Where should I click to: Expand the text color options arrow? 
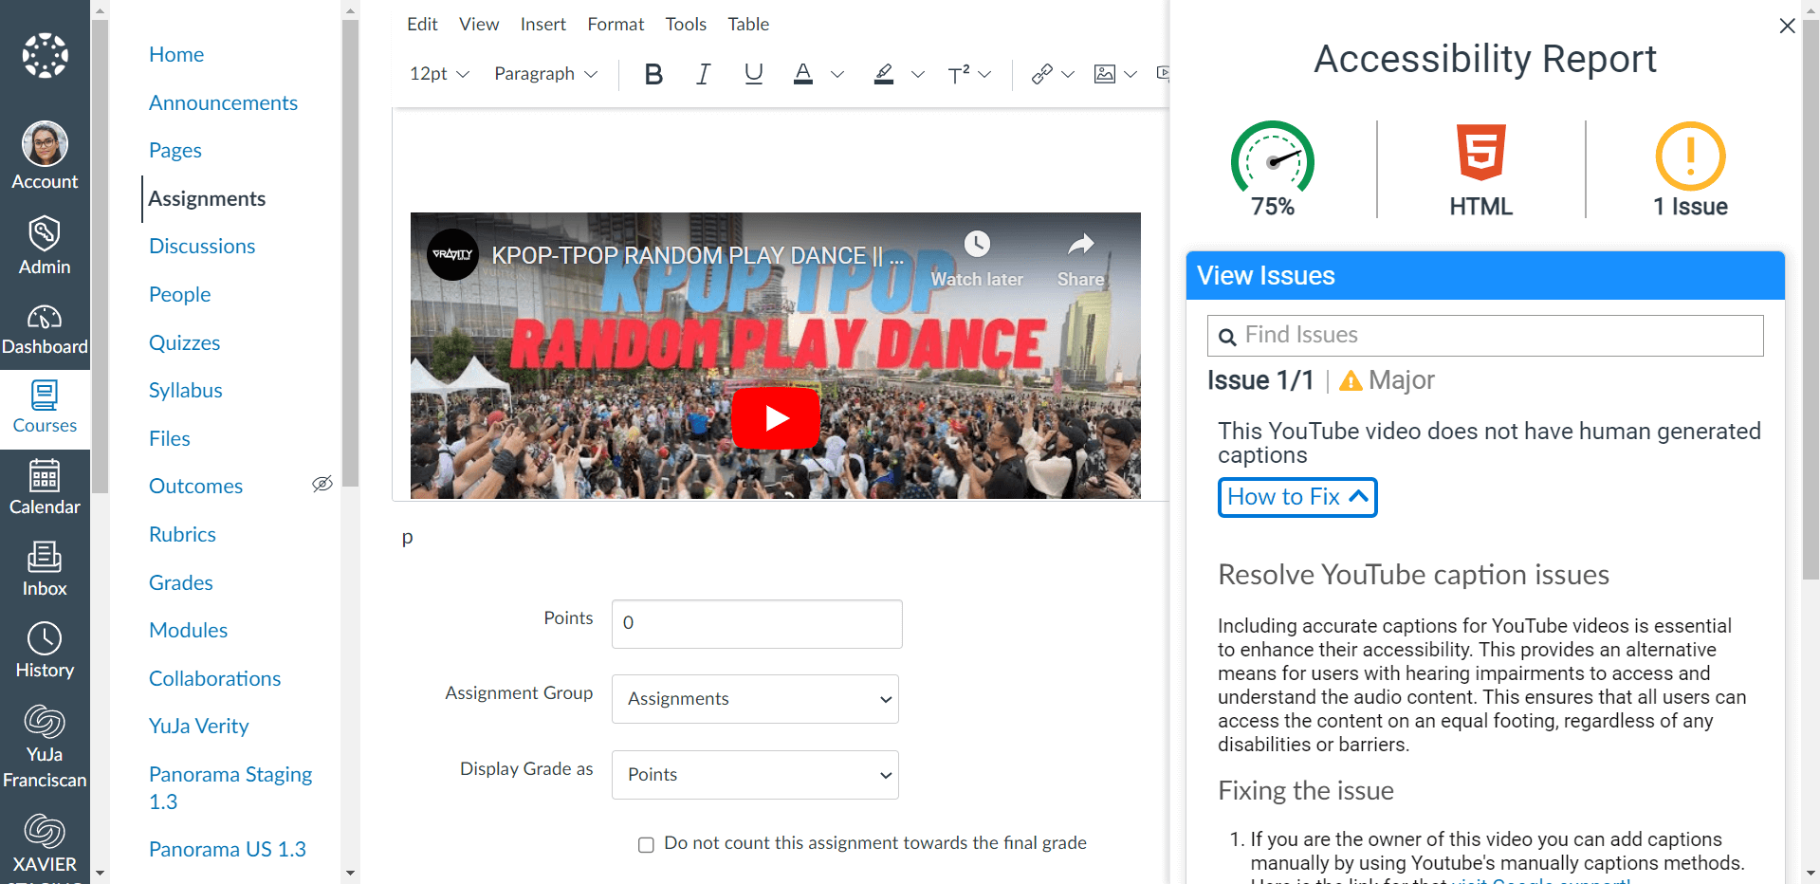click(836, 74)
